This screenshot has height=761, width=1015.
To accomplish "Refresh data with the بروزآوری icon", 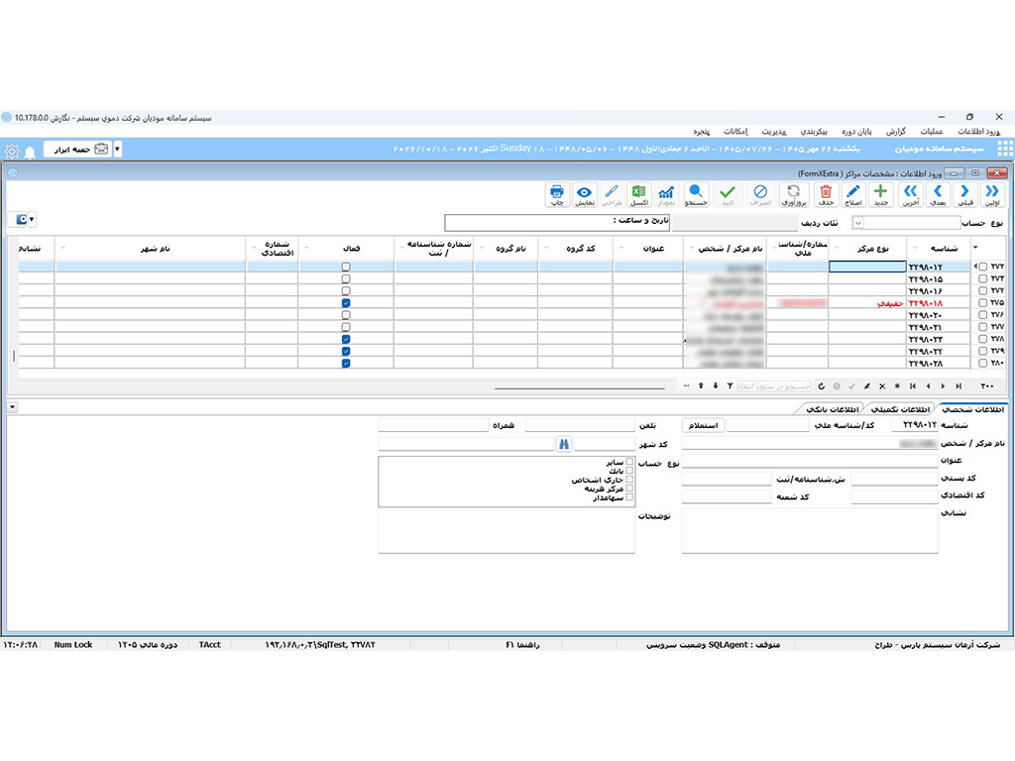I will click(794, 195).
